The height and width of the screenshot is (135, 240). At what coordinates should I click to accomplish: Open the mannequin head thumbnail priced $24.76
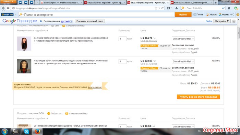click(24, 44)
